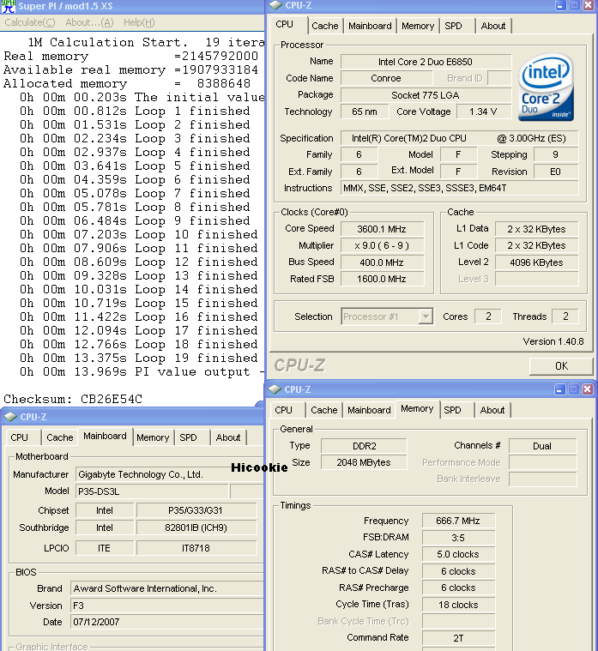Click the Core Speed value 3600.1 MHz
Viewport: 598px width, 651px height.
click(382, 229)
